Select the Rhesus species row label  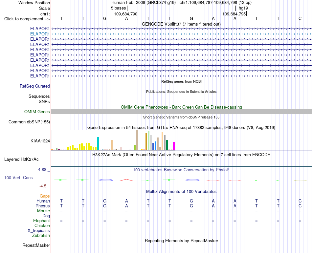coord(43,206)
